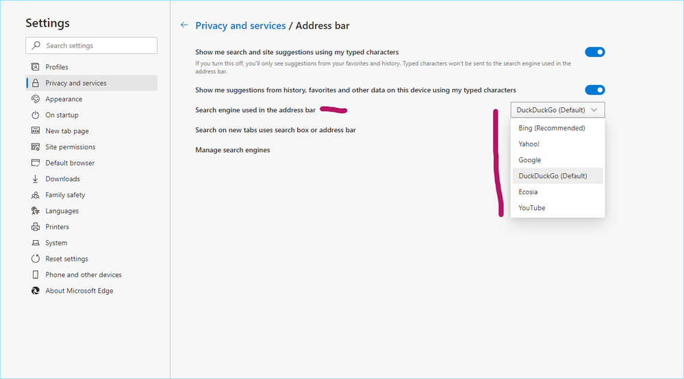Screen dimensions: 684x379
Task: Click the System icon in sidebar
Action: click(x=36, y=243)
